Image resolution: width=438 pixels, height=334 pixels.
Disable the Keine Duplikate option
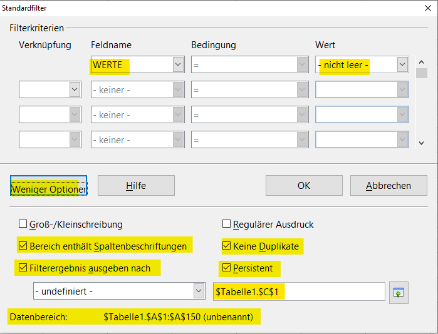coord(227,246)
